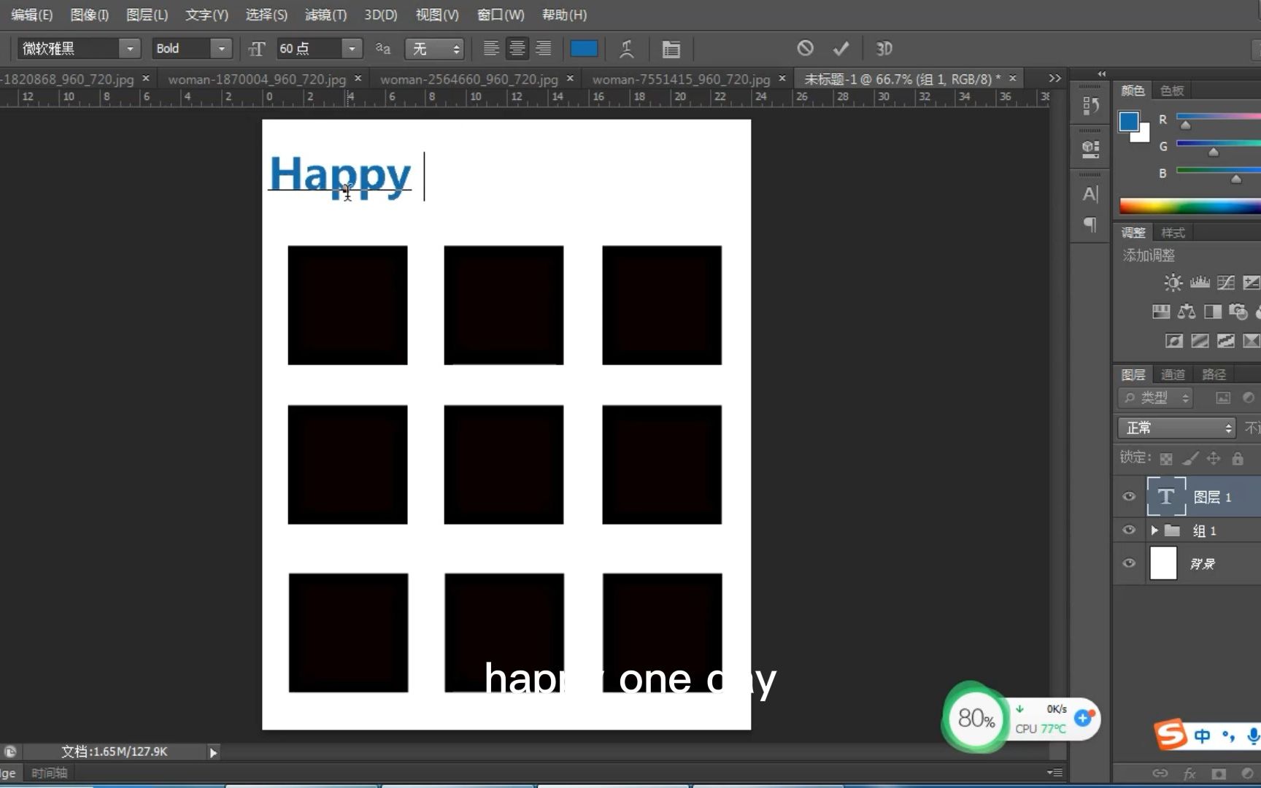Open the Character and Paragraph panel toggle

671,49
